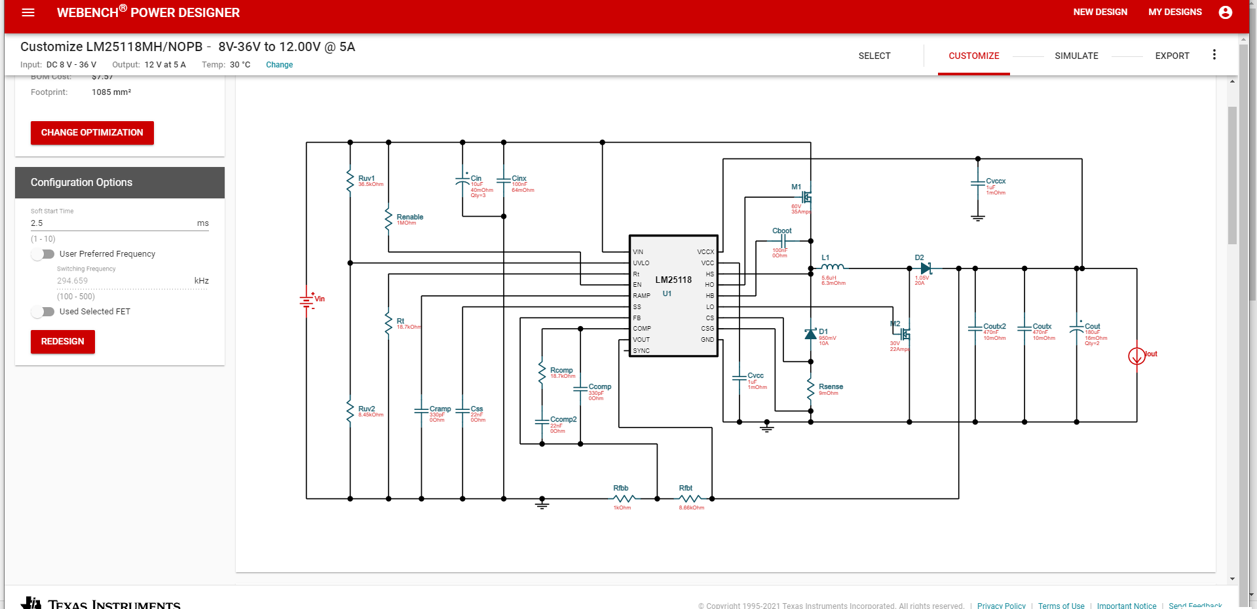Click the REDESIGN button
The height and width of the screenshot is (609, 1257).
[63, 342]
